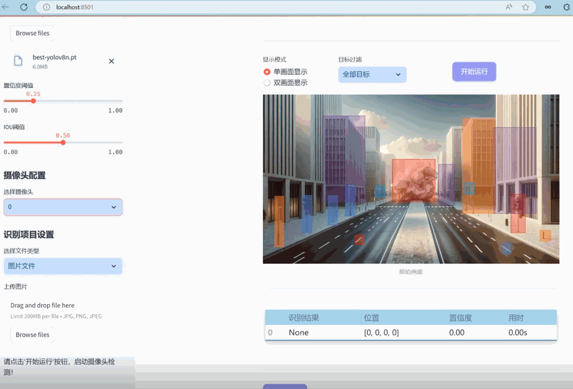Click the [0, 0, 0, 0] position cell
This screenshot has height=389, width=573.
[381, 332]
